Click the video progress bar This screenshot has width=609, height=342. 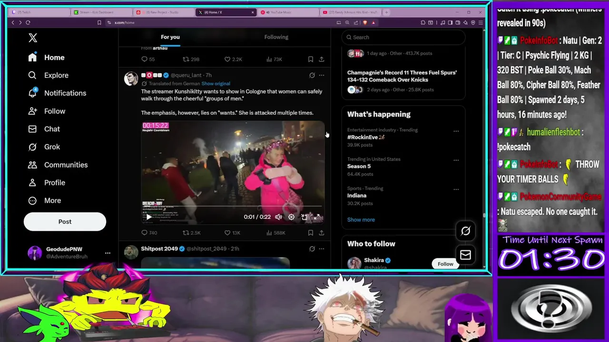pyautogui.click(x=233, y=207)
